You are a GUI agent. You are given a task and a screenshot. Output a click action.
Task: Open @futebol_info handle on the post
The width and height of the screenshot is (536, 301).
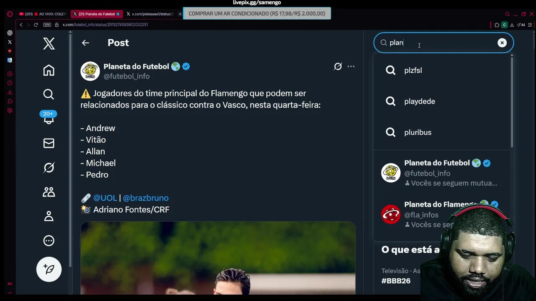(x=126, y=76)
